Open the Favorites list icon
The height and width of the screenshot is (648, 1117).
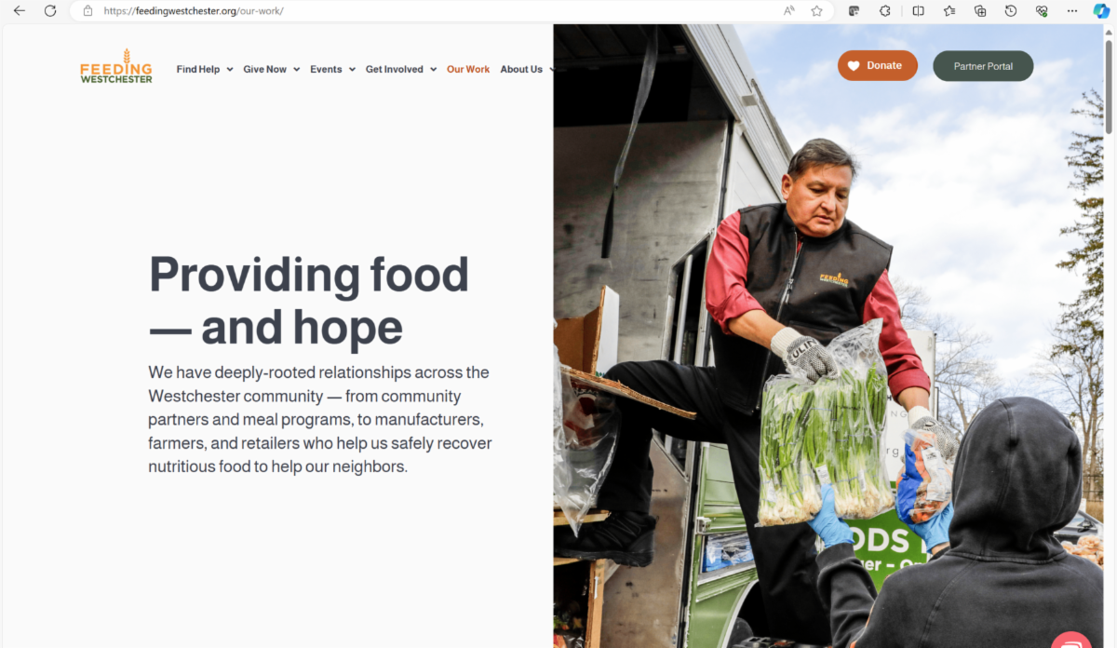[x=949, y=11]
